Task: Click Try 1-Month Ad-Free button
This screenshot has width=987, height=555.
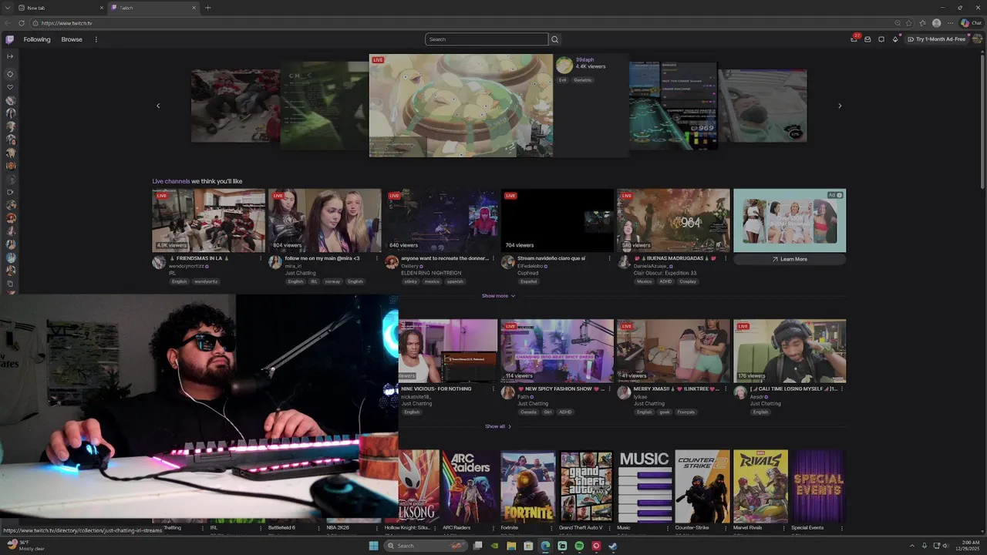Action: click(937, 39)
